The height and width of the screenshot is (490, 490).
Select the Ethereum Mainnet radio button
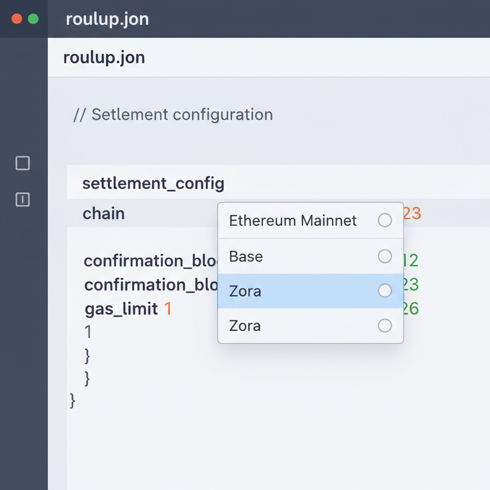click(x=385, y=221)
